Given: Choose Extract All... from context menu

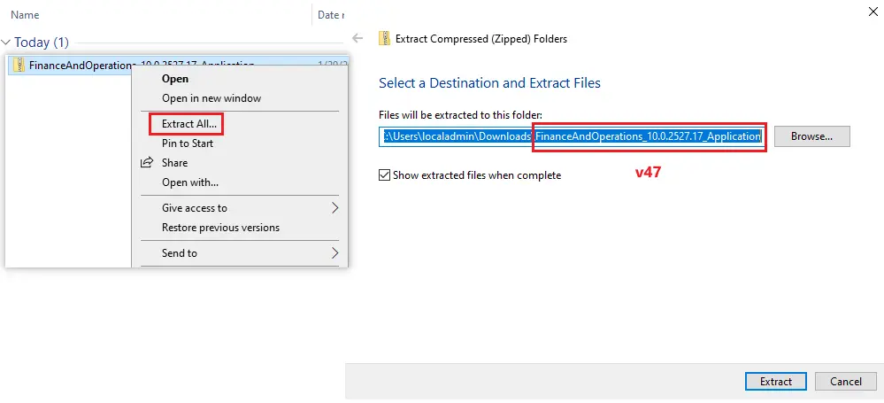Looking at the screenshot, I should click(187, 124).
